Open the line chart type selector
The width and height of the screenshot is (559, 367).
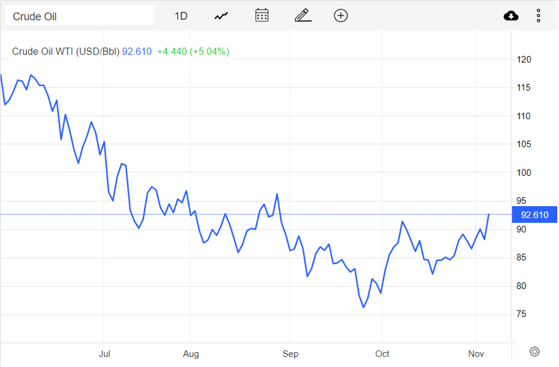pos(221,16)
